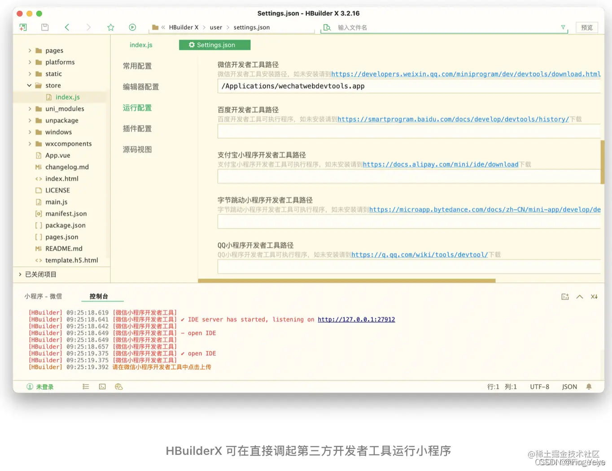Open README.md in file tree
The image size is (612, 471).
(x=64, y=249)
